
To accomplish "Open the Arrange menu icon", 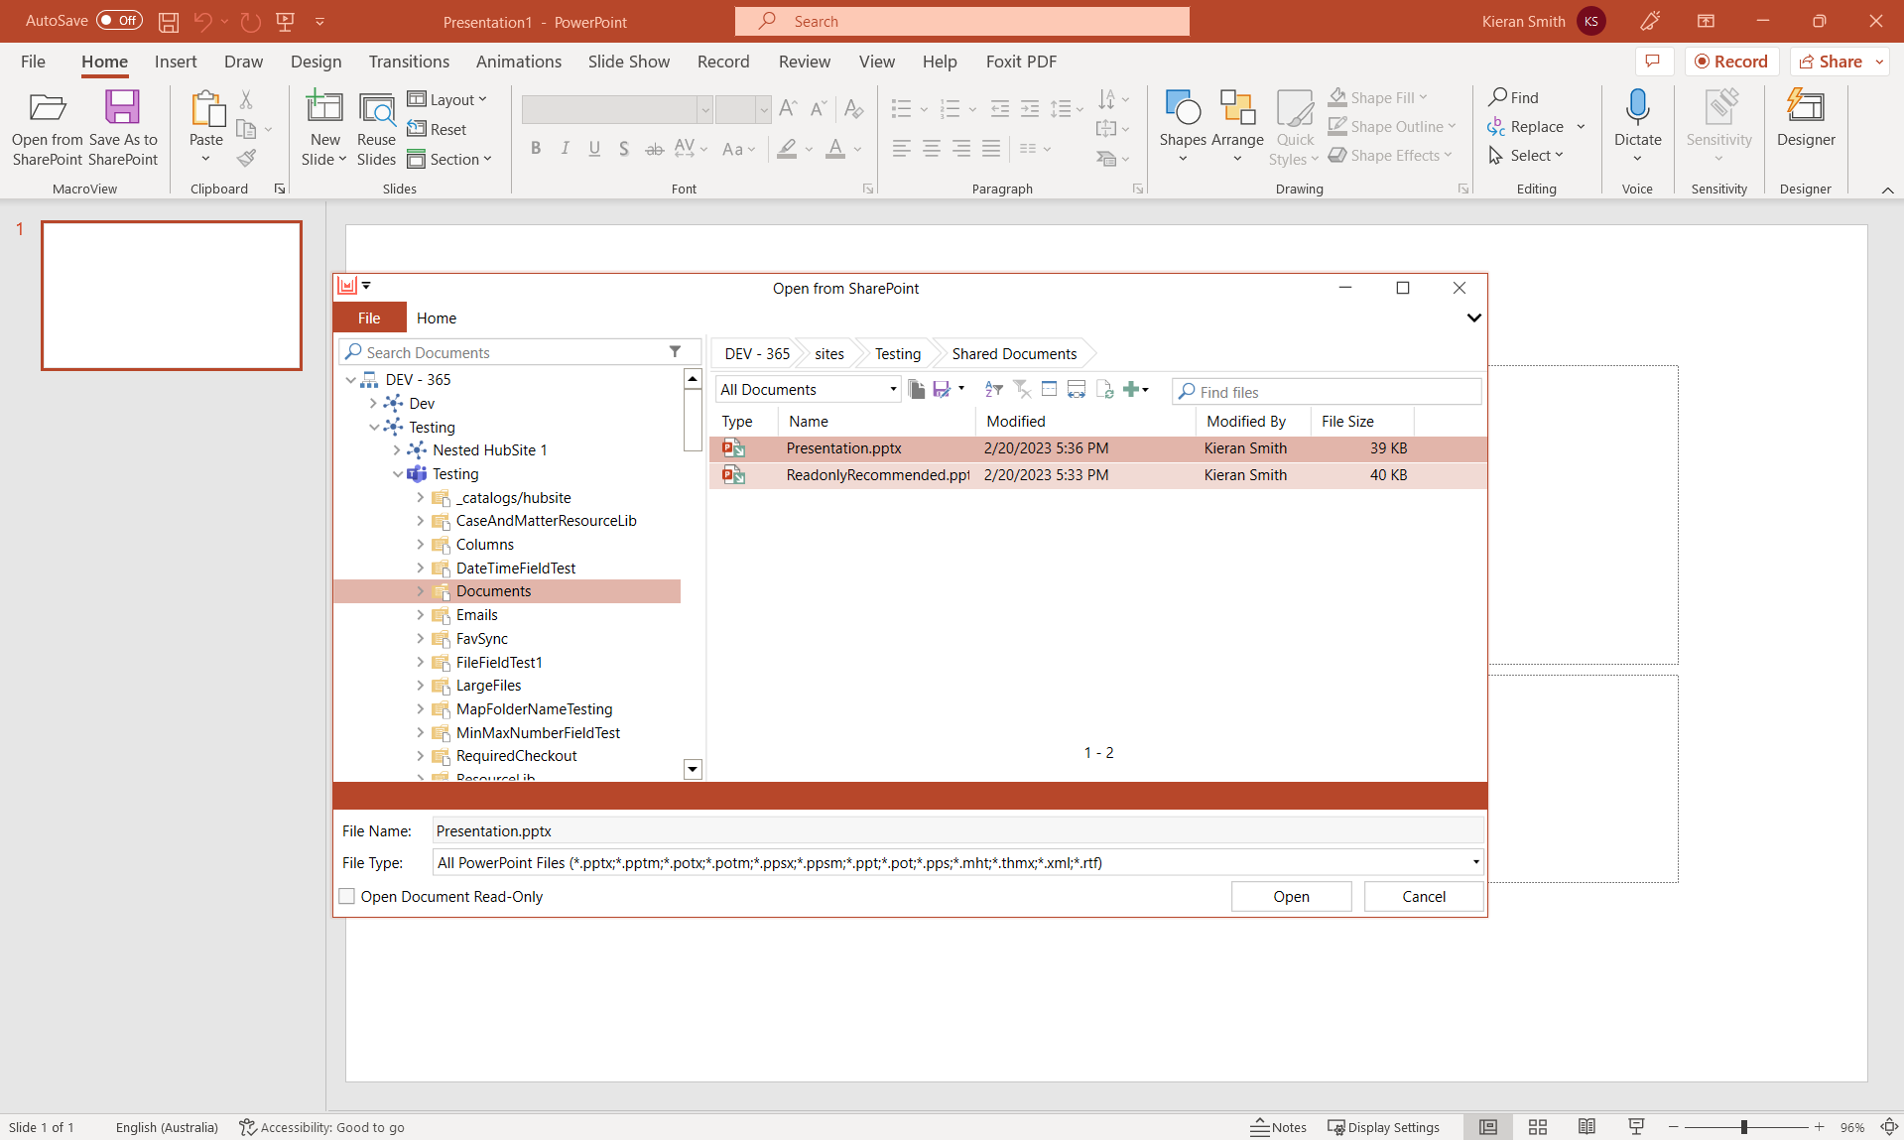I will 1237,107.
